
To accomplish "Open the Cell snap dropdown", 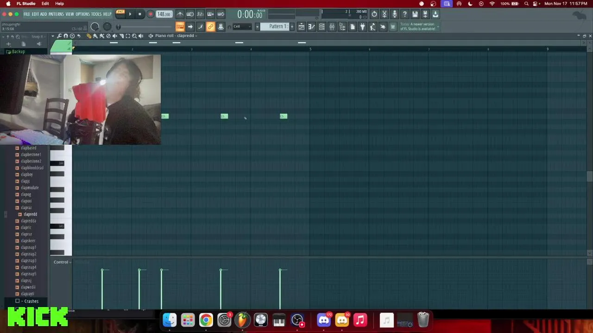I will (x=242, y=27).
